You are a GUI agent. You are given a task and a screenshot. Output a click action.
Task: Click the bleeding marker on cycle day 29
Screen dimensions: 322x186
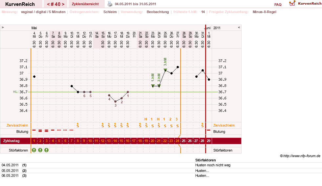pos(209,130)
